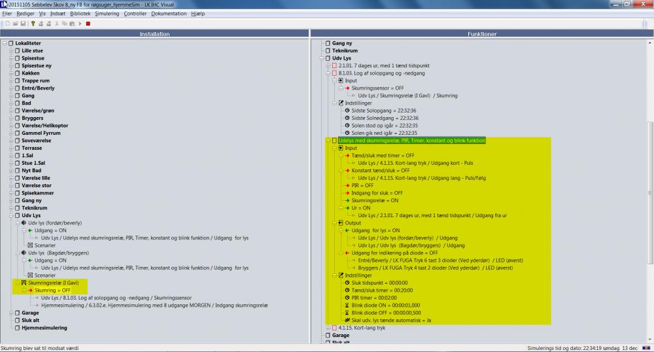This screenshot has height=352, width=654.
Task: Click the Scenarier icon under Udv lys (fordør/beverly)
Action: tap(30, 246)
